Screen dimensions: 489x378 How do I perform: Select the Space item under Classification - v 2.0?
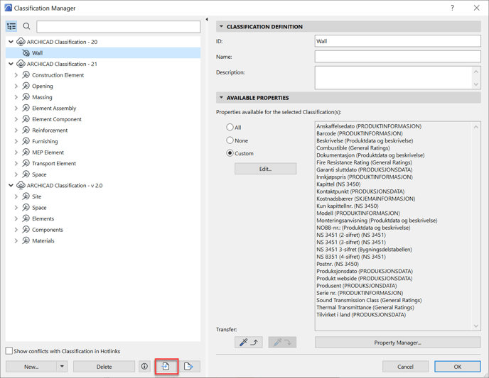coord(39,208)
